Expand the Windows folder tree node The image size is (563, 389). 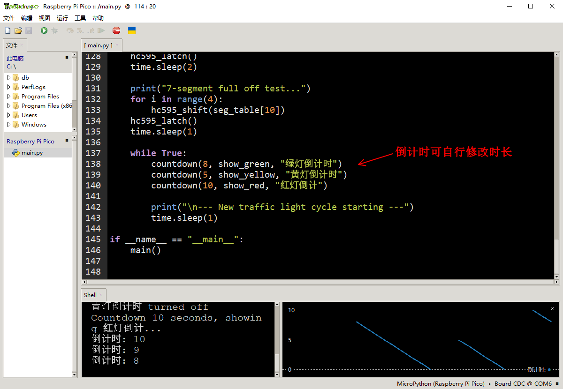click(x=9, y=125)
